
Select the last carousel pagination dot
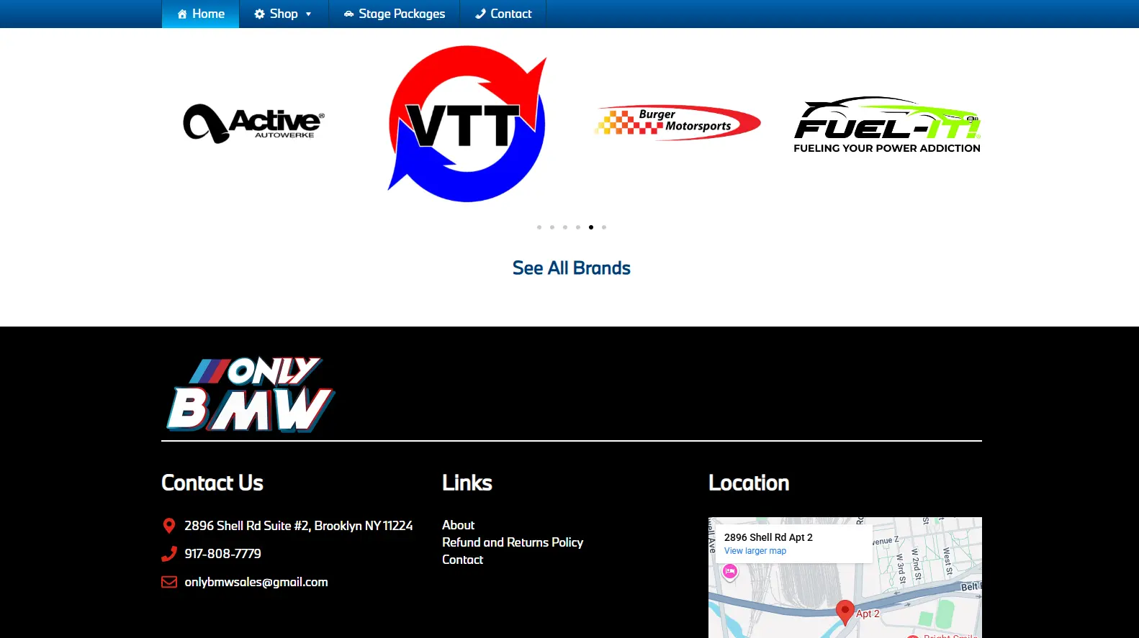[604, 227]
